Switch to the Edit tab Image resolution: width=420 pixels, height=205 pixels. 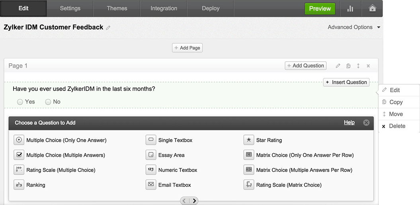click(23, 8)
